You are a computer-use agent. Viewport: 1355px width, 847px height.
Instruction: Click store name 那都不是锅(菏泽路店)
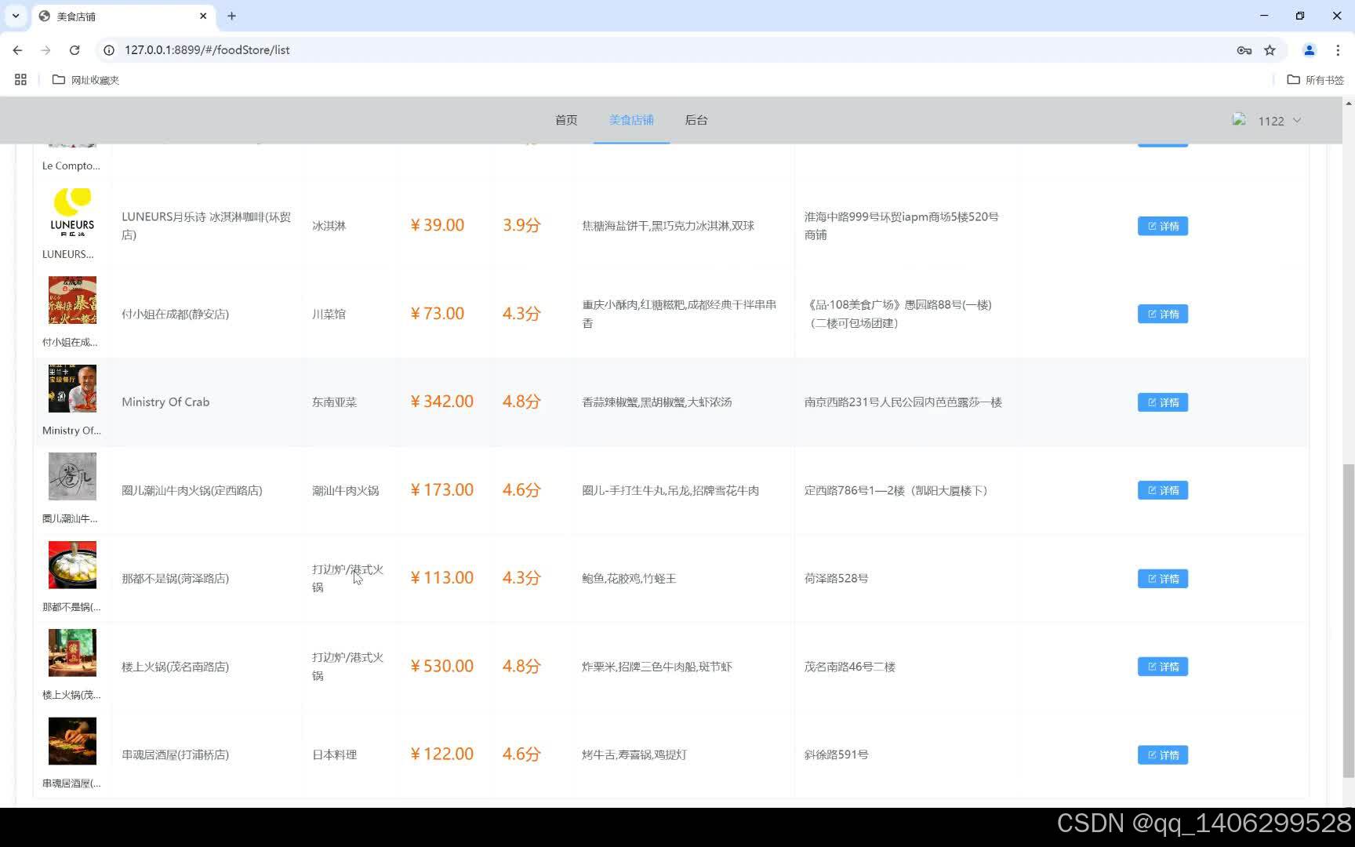[175, 579]
